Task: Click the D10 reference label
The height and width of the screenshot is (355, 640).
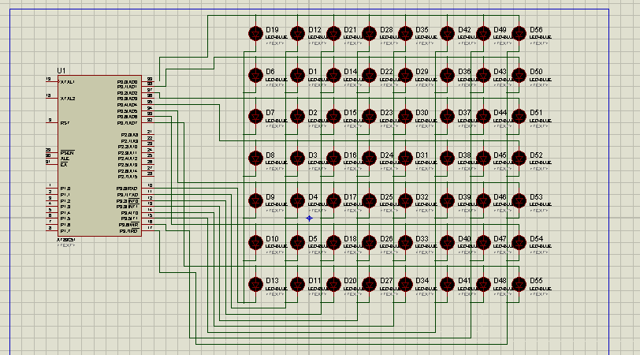Action: click(272, 238)
